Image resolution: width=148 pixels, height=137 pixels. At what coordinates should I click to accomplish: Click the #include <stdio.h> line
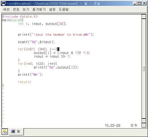click(20, 16)
